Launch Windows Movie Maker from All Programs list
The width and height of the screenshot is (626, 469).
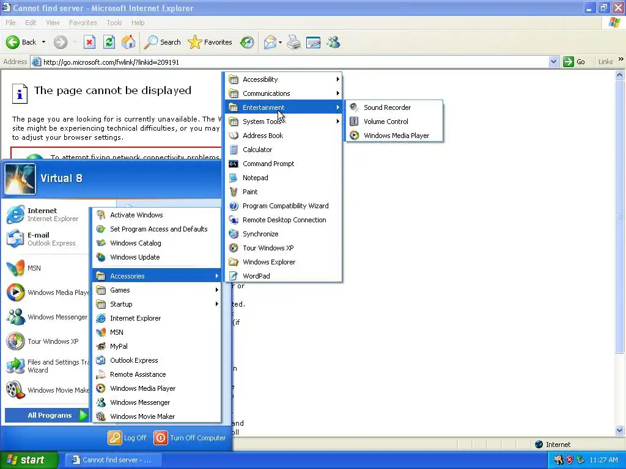[x=156, y=416]
